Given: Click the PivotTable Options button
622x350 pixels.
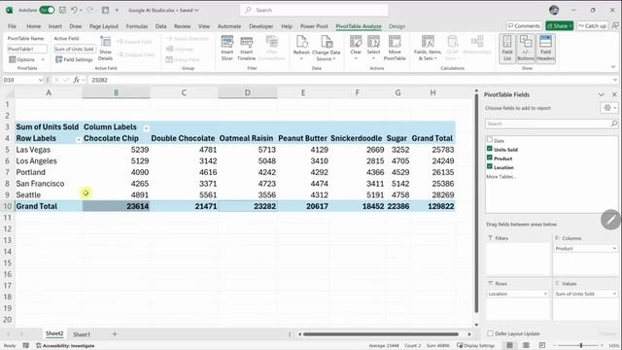Looking at the screenshot, I should pos(22,59).
